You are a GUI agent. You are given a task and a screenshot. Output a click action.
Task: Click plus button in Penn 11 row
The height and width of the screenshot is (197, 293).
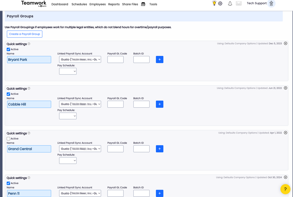click(x=160, y=193)
